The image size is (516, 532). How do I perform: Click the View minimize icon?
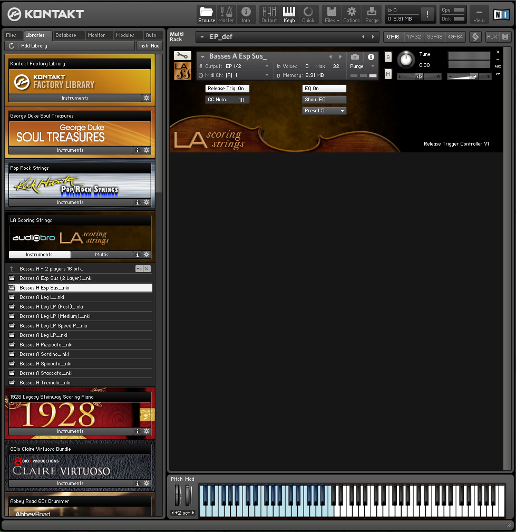coord(479,15)
